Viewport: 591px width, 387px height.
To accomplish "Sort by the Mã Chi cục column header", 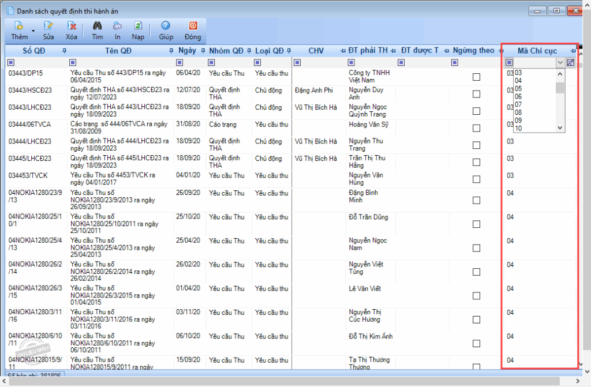I will 537,51.
